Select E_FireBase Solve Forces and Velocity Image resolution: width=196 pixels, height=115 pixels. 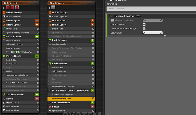click(x=71, y=87)
